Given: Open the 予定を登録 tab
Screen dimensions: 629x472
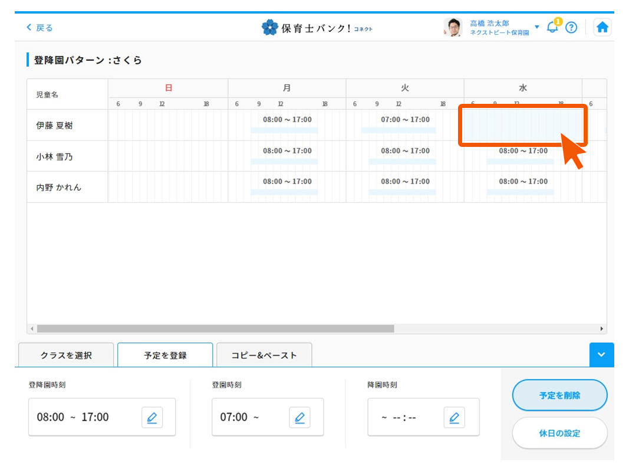Looking at the screenshot, I should coord(165,355).
